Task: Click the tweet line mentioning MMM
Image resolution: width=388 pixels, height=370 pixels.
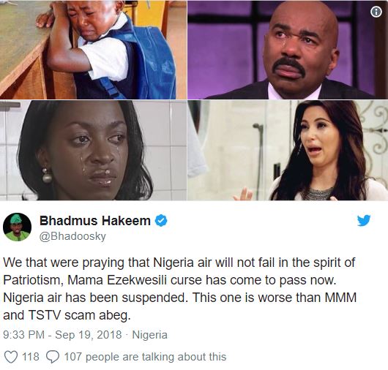Action: click(180, 298)
